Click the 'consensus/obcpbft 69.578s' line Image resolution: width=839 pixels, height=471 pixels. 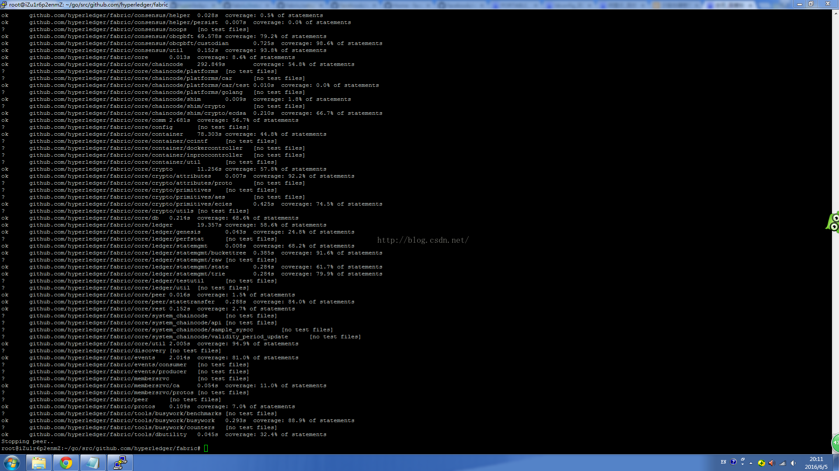click(x=164, y=36)
